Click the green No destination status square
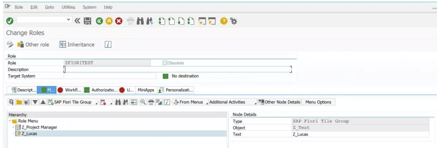437x148 pixels. pyautogui.click(x=166, y=76)
